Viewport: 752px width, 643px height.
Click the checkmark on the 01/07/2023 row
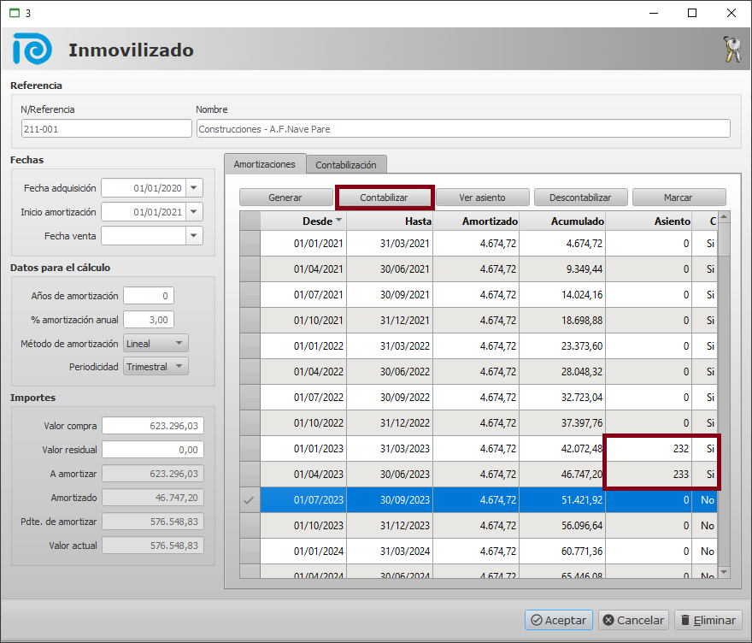coord(250,500)
